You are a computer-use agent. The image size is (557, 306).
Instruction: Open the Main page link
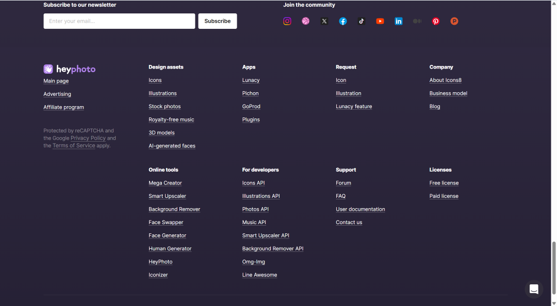[56, 81]
